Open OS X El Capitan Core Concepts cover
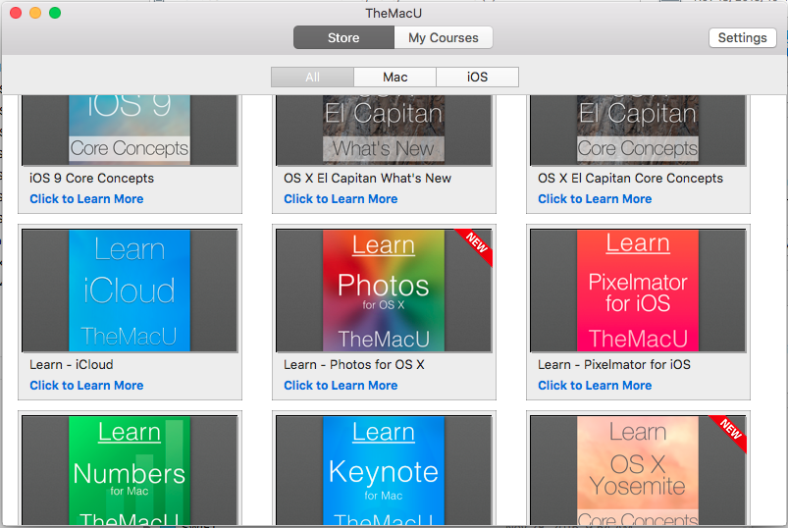 coord(638,130)
